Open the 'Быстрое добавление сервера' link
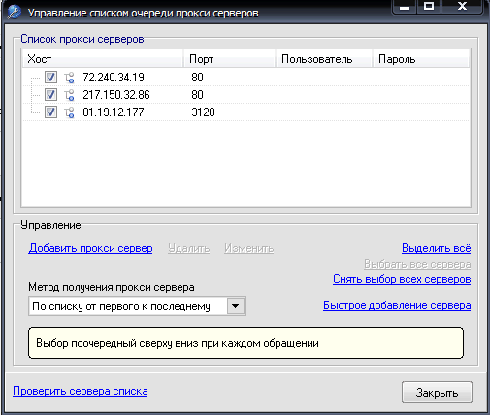 [x=397, y=305]
